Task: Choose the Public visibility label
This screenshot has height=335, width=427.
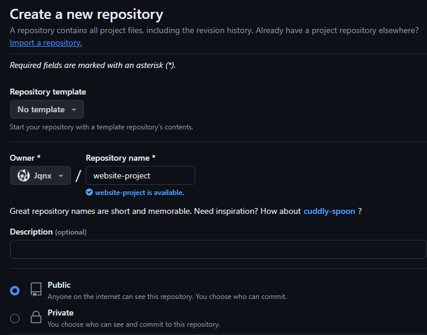Action: coord(59,285)
